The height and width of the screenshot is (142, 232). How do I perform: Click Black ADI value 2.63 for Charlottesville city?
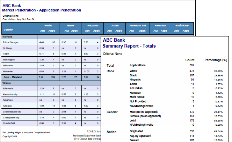click(x=64, y=112)
